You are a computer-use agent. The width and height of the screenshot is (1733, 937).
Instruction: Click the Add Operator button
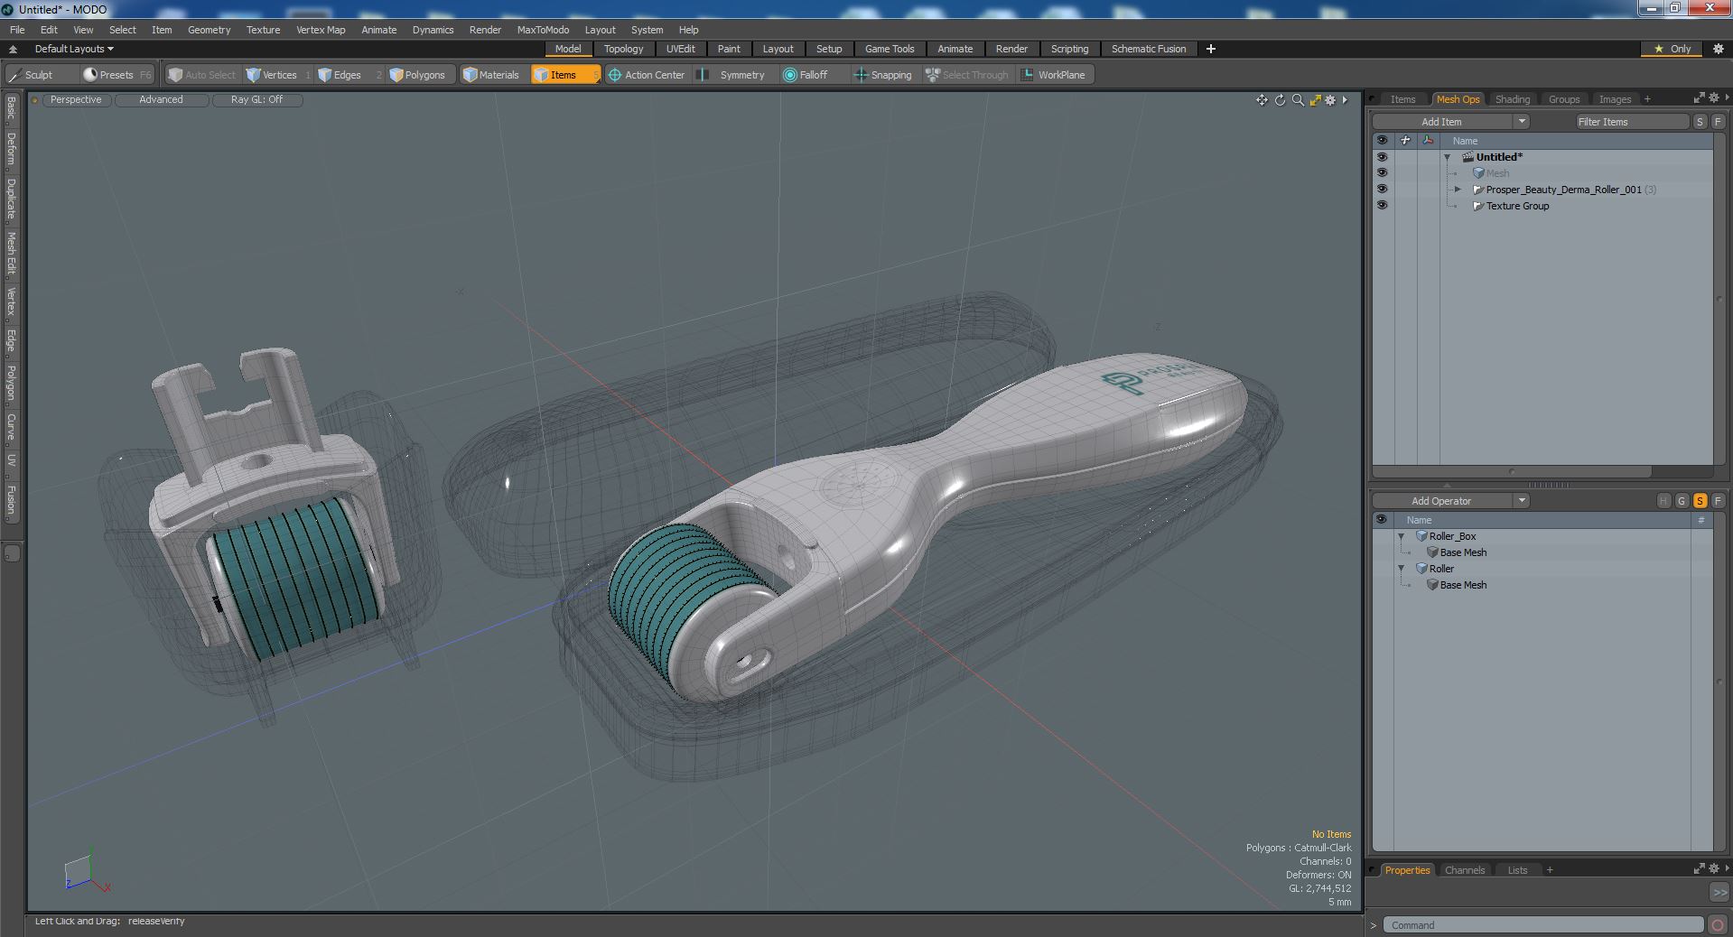click(1441, 501)
